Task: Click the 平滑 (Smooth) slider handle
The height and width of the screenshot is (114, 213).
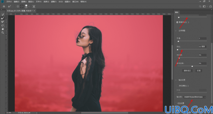Action: (178, 41)
